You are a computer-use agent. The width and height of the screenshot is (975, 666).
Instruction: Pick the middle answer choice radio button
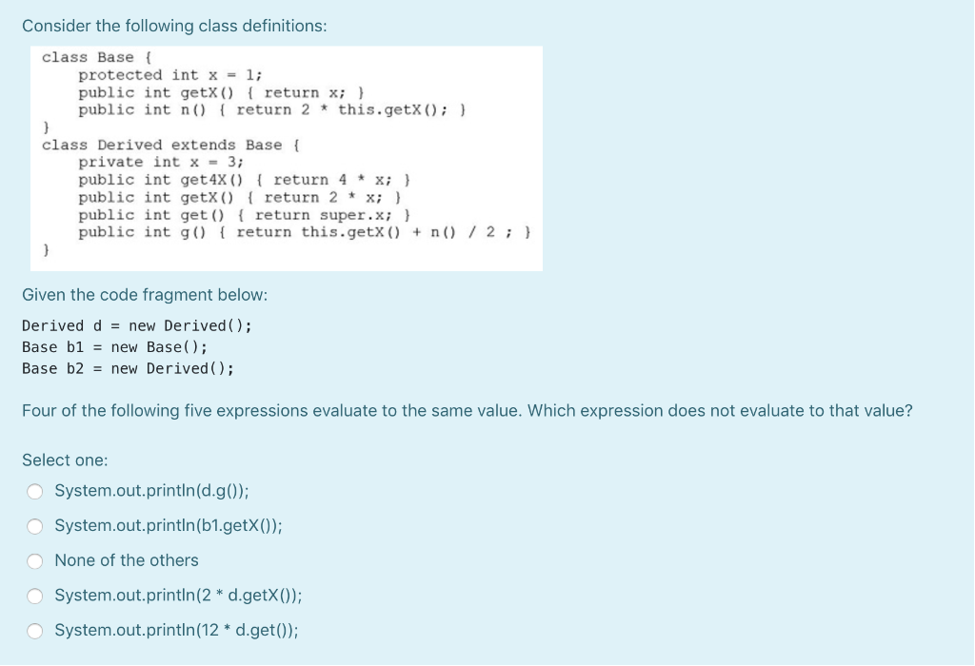[x=35, y=560]
